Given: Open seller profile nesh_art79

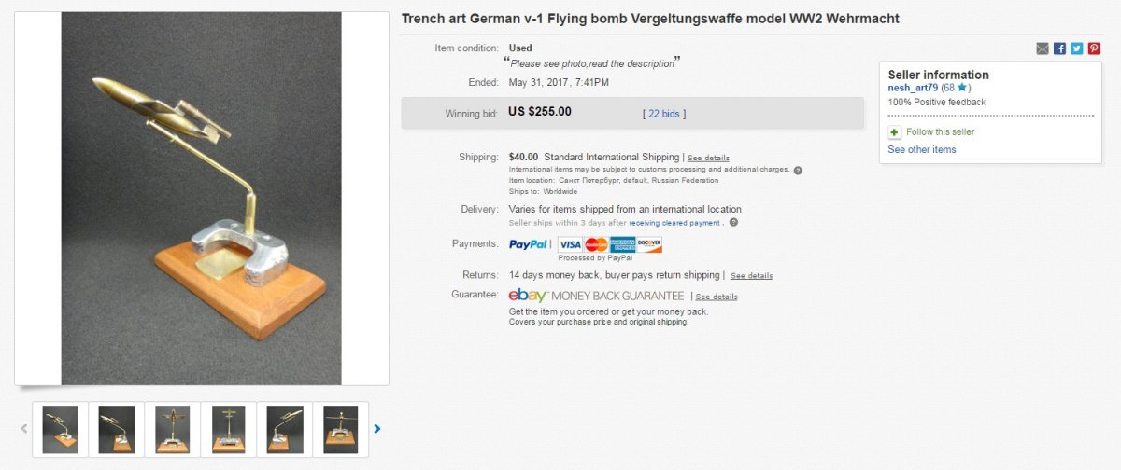Looking at the screenshot, I should tap(913, 88).
